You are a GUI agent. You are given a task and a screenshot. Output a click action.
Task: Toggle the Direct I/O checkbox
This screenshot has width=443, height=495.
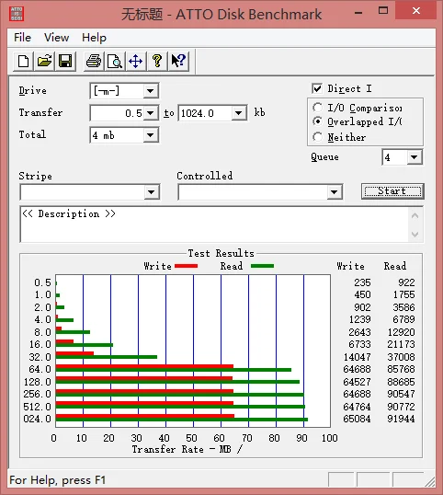(x=317, y=88)
